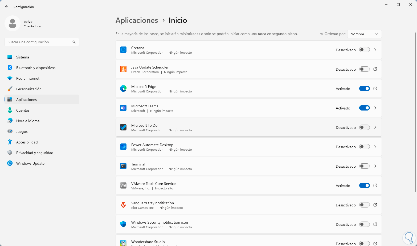Click the Java Update Scheduler icon
417x246 pixels.
(x=123, y=69)
